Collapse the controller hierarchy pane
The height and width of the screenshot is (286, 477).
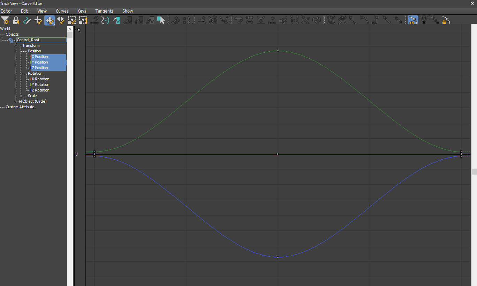pyautogui.click(x=78, y=30)
